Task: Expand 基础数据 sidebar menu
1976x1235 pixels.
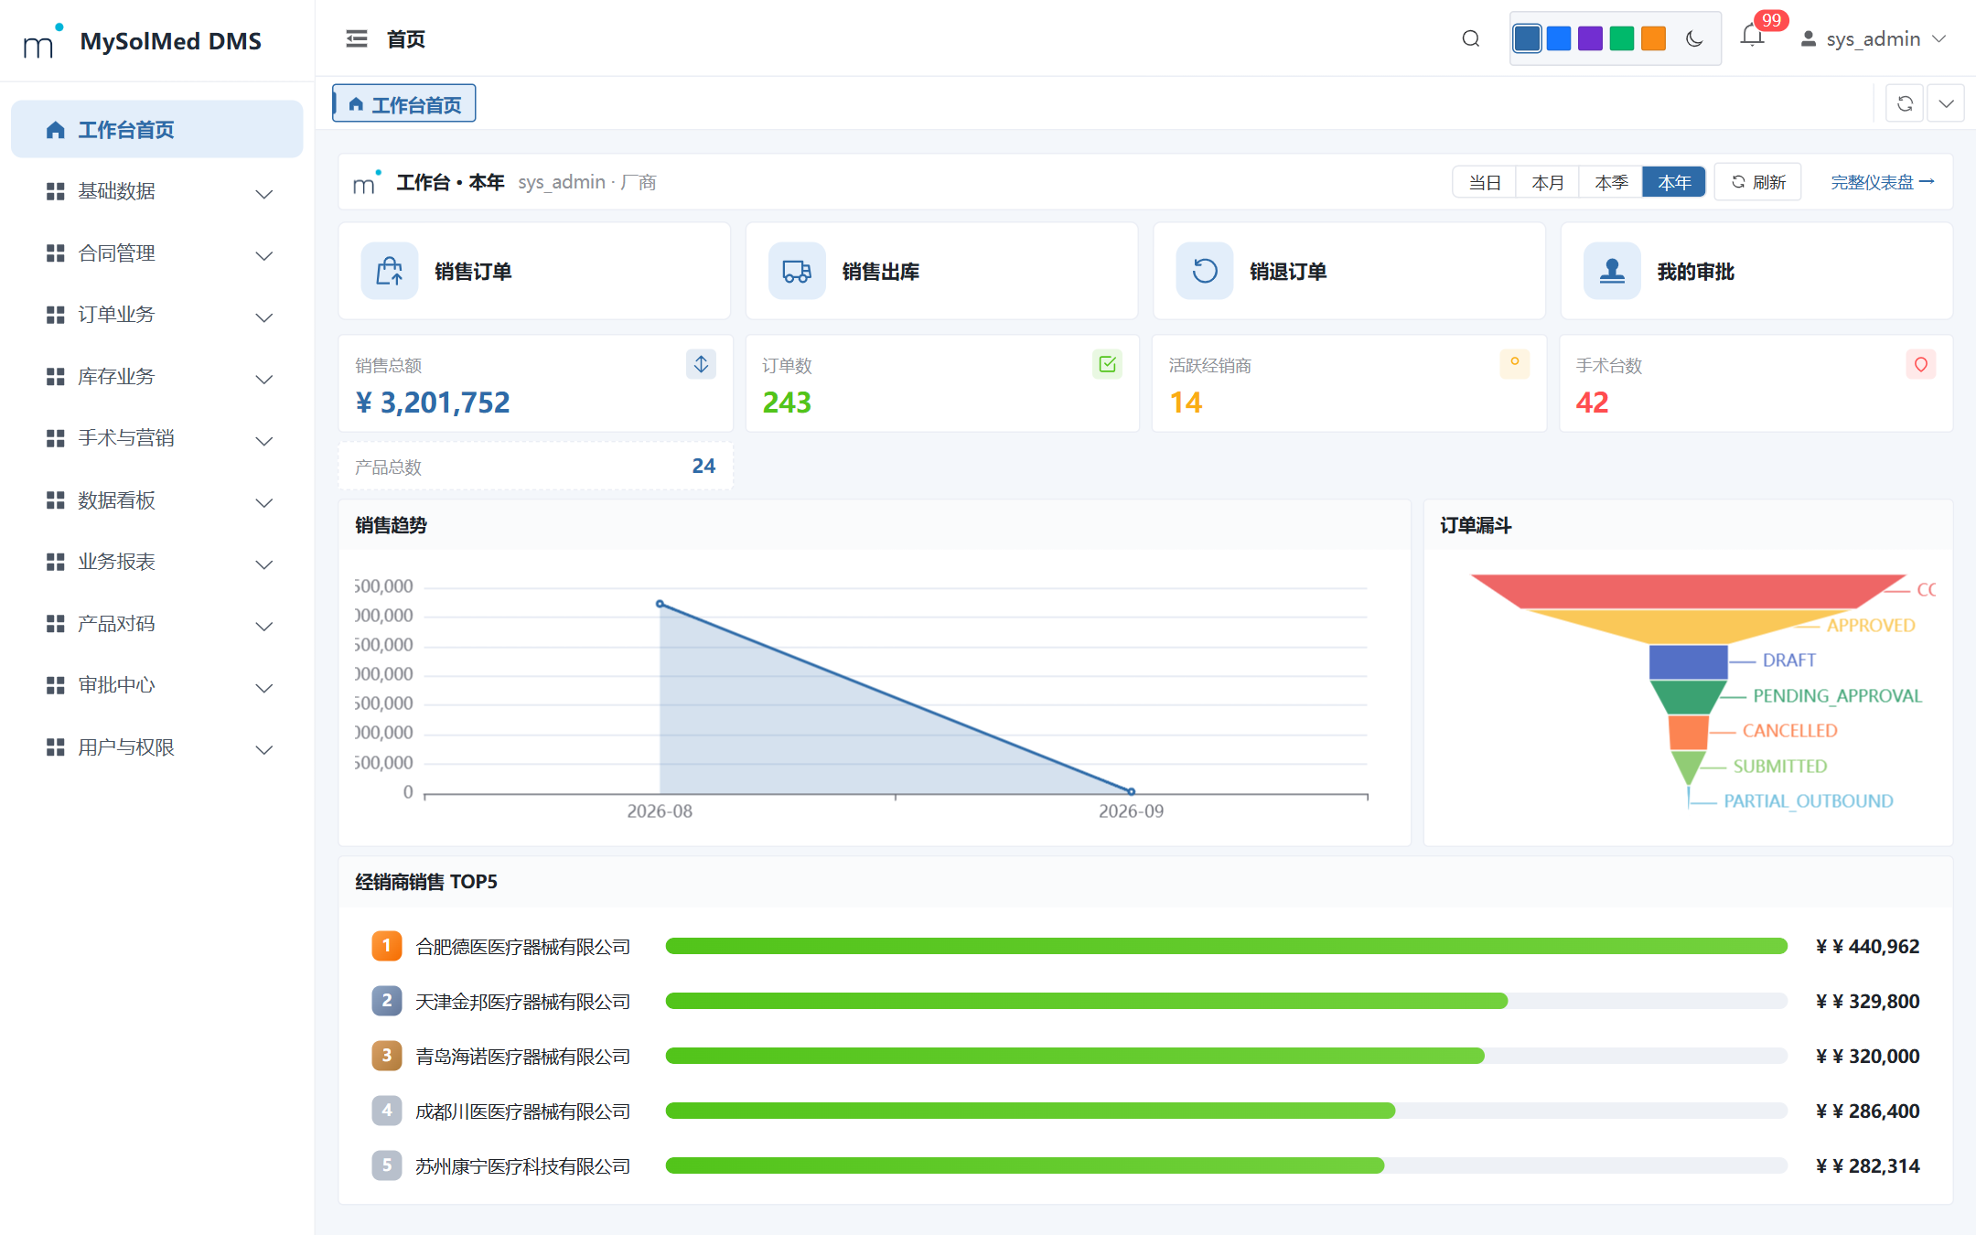Action: point(157,191)
